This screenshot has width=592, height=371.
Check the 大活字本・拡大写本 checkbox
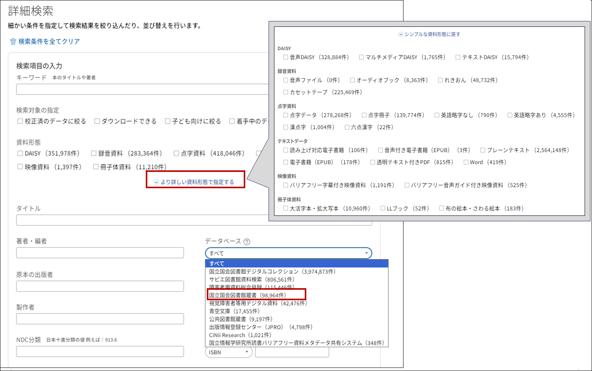[286, 208]
